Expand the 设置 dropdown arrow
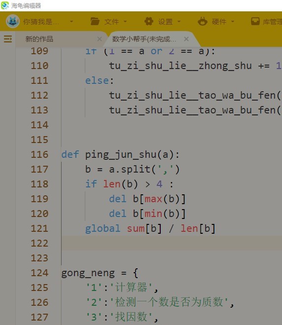Screen dimensions: 282x325 click(x=179, y=21)
